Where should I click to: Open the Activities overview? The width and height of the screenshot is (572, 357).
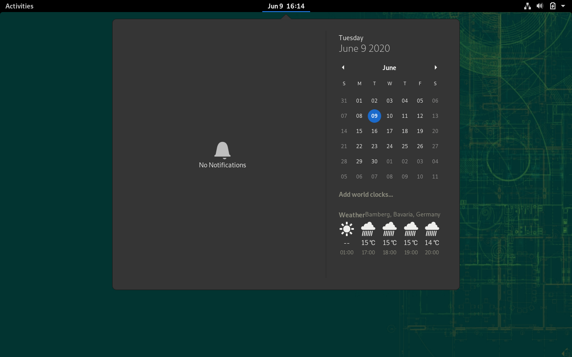pos(19,6)
